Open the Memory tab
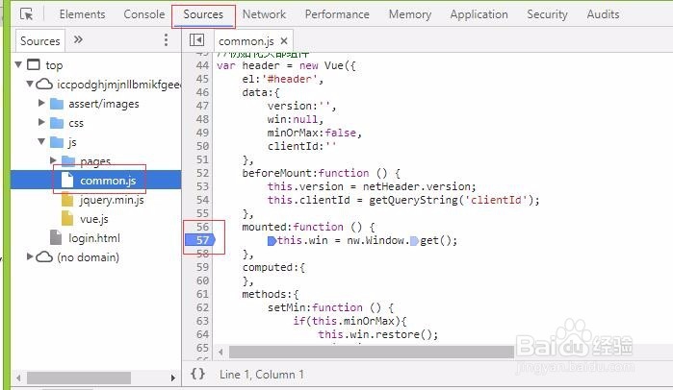 pyautogui.click(x=410, y=14)
